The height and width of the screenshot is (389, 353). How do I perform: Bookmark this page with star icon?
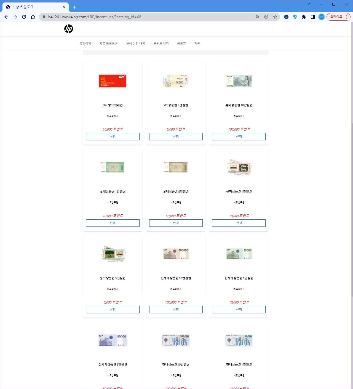click(x=275, y=17)
